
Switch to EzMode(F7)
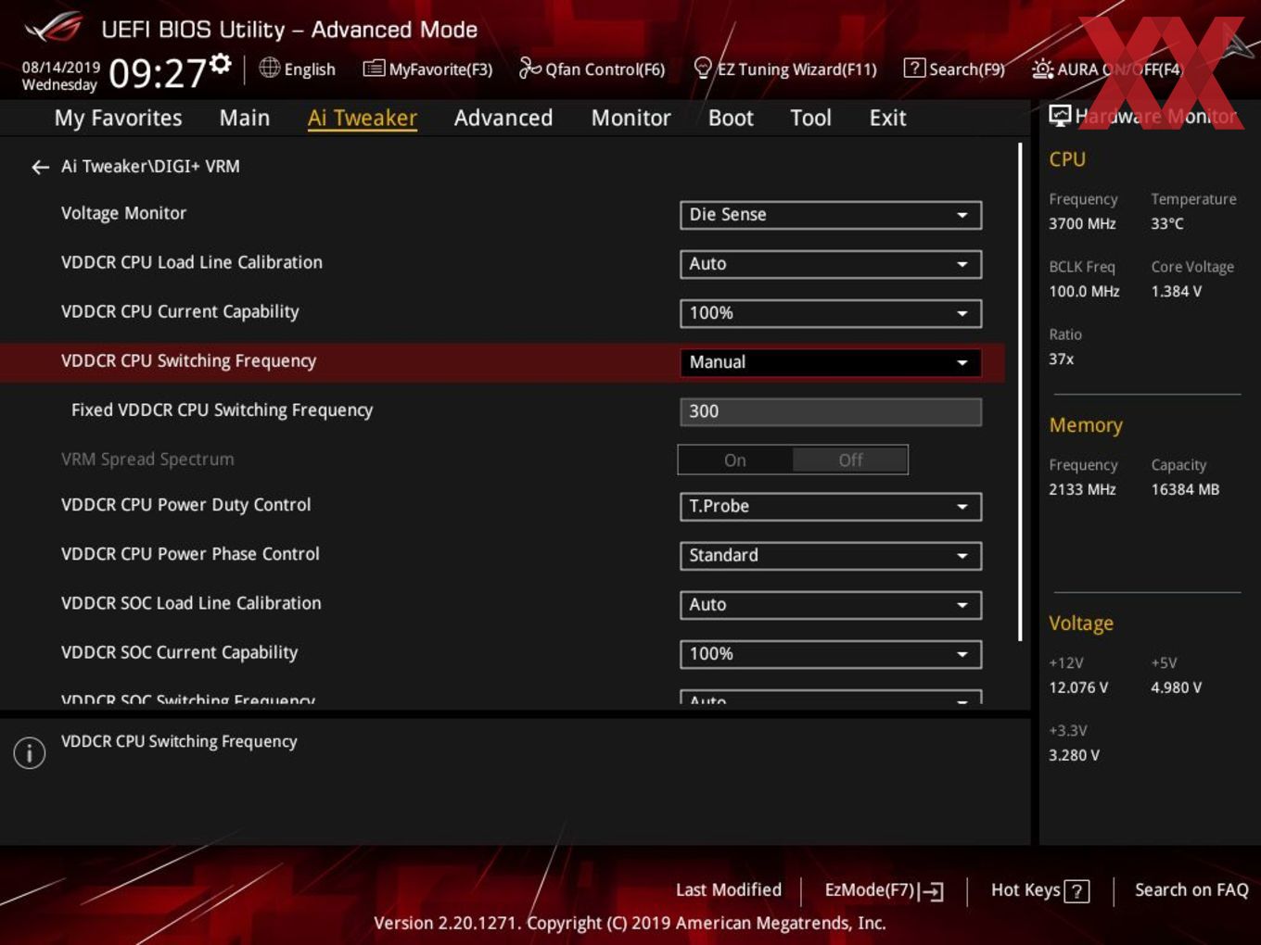(x=885, y=890)
